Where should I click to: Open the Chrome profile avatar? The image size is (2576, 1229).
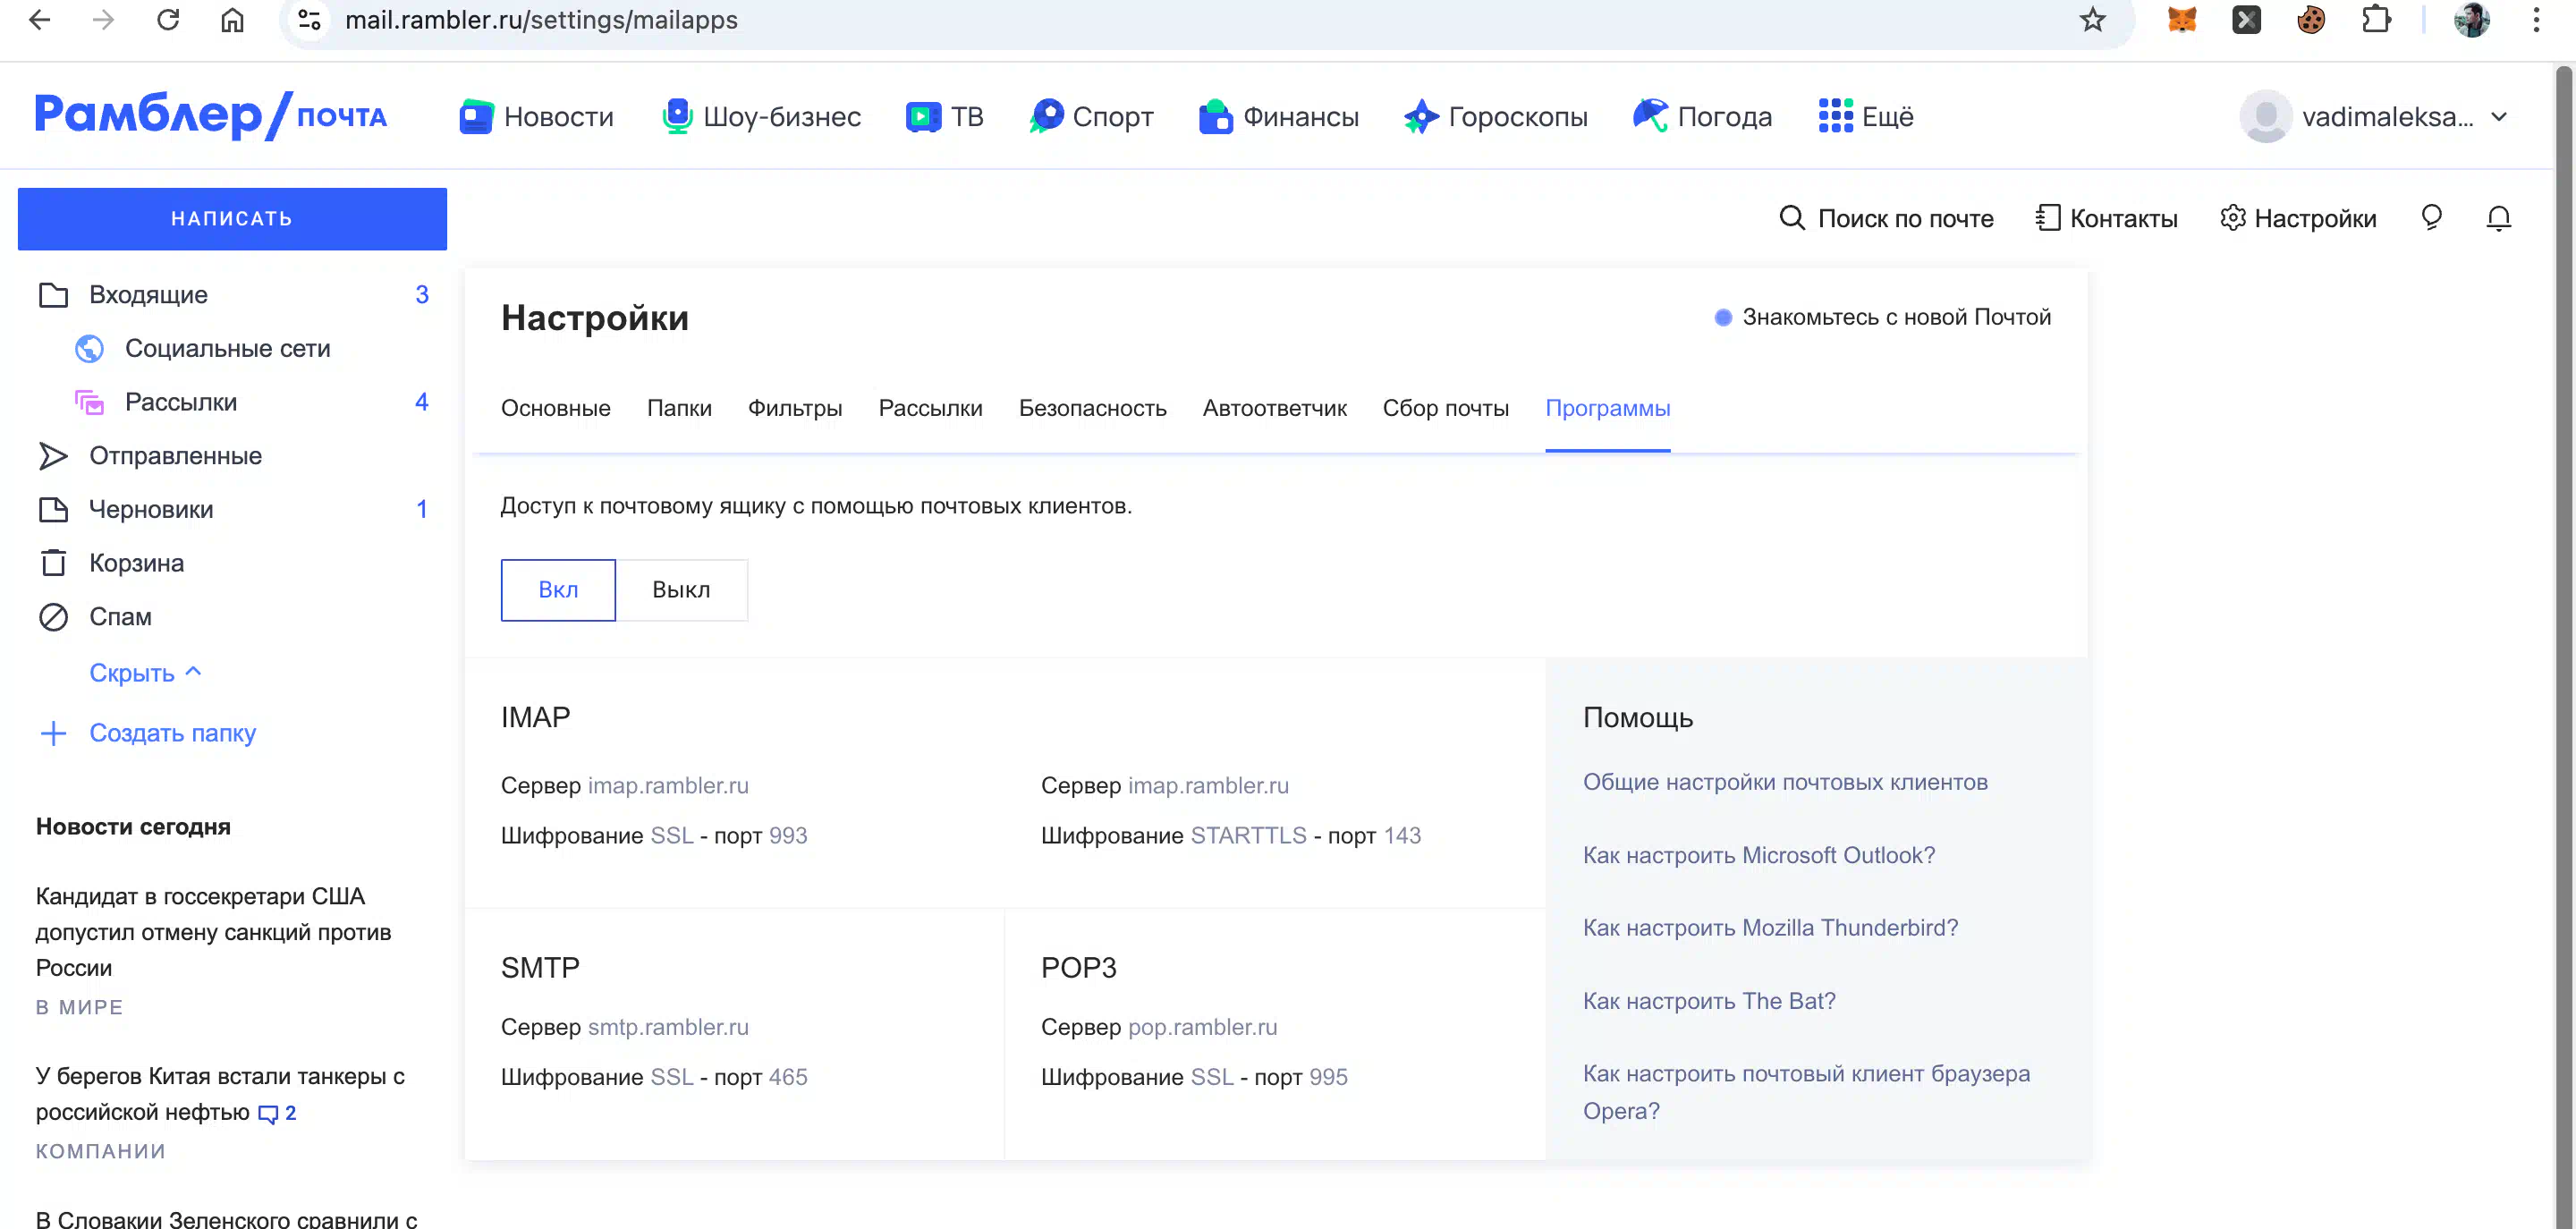pos(2471,20)
